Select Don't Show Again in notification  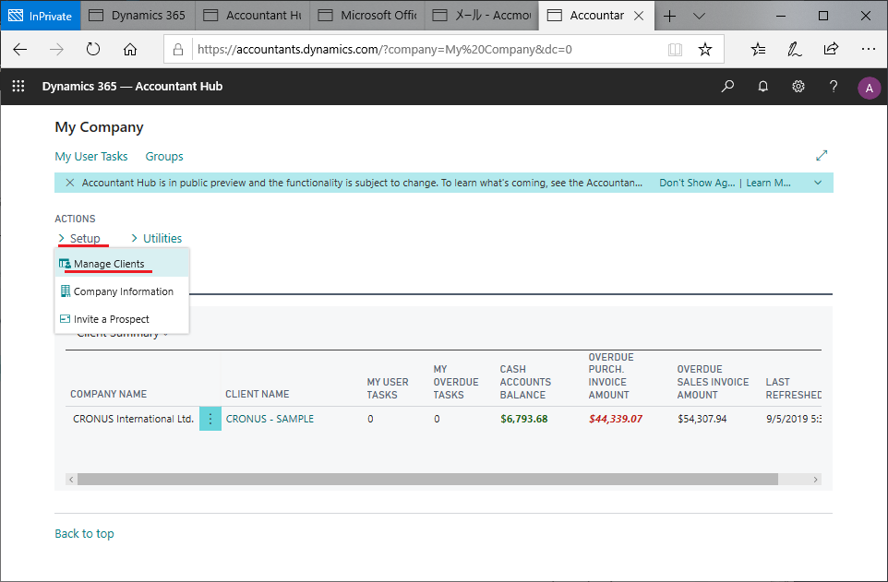click(697, 183)
